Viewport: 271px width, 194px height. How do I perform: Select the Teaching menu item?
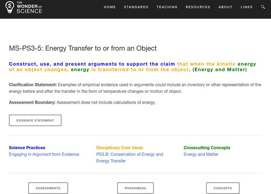click(167, 7)
